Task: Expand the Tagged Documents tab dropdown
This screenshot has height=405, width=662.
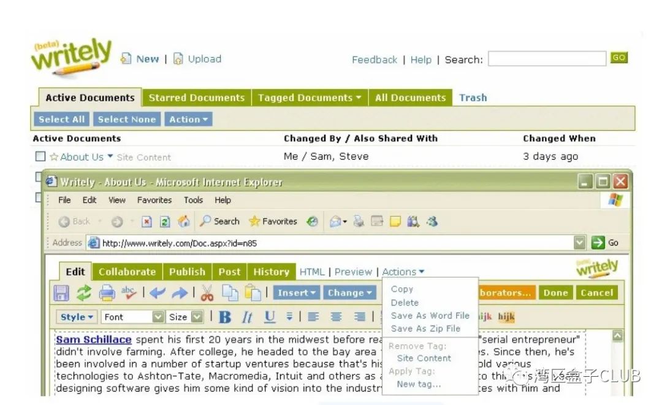Action: pyautogui.click(x=359, y=97)
